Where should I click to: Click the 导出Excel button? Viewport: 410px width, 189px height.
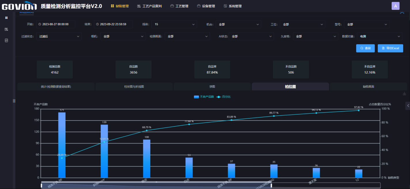click(390, 48)
